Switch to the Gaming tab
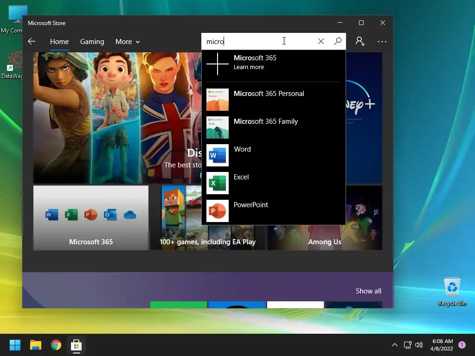 coord(92,42)
